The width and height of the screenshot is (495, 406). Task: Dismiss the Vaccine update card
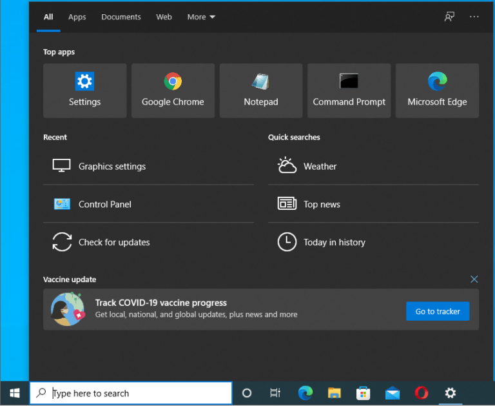tap(474, 279)
